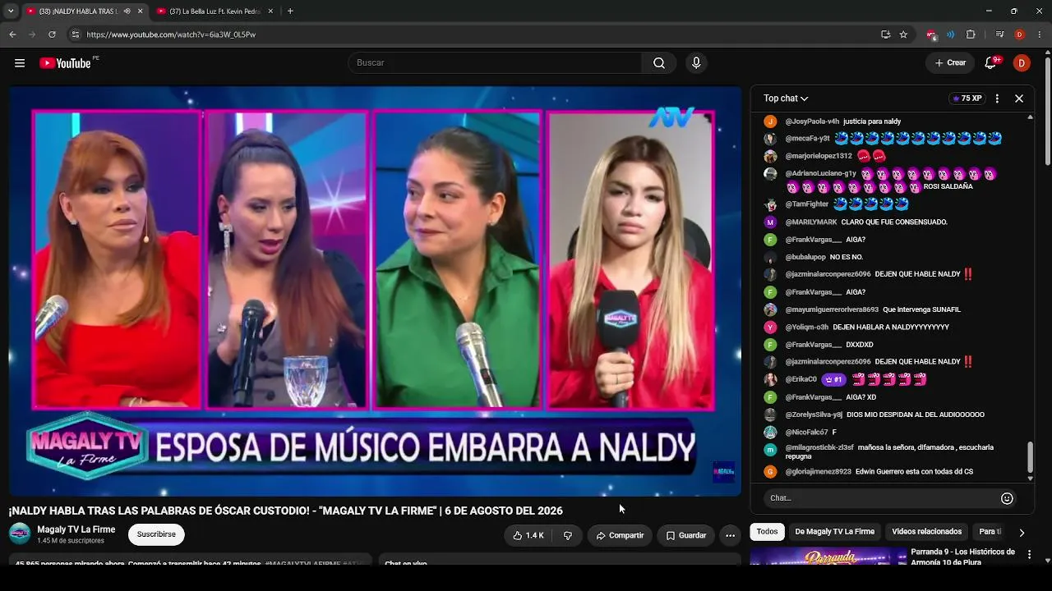Click the live video player
Image resolution: width=1052 pixels, height=591 pixels.
click(x=375, y=291)
